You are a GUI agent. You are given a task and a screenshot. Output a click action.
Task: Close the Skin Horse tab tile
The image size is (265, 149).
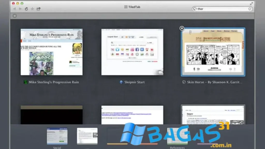coord(182,28)
